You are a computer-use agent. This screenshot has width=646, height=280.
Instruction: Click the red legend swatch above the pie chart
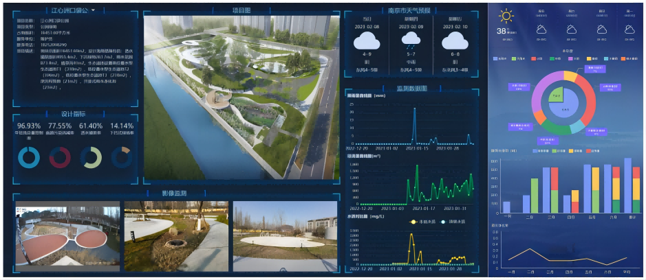[532, 58]
